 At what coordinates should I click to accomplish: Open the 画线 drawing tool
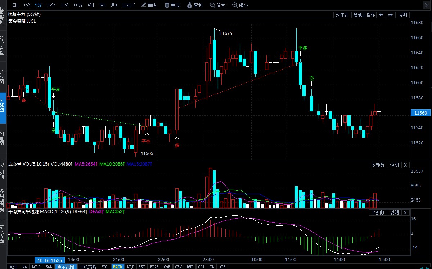pyautogui.click(x=149, y=5)
